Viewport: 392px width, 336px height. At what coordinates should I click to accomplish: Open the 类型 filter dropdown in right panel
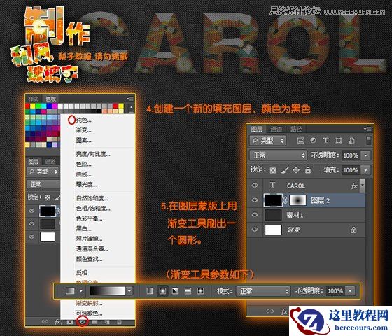267,141
